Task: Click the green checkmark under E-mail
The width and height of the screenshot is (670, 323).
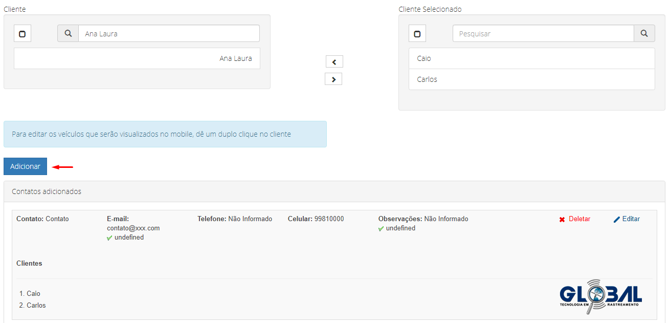Action: 109,238
